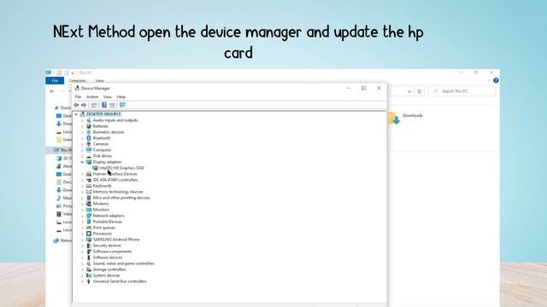Select the "SAMSUNG Android Phone" row
The image size is (547, 307).
coord(116,240)
